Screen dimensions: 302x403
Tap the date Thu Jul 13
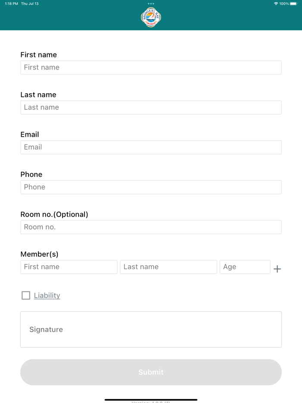pyautogui.click(x=30, y=3)
